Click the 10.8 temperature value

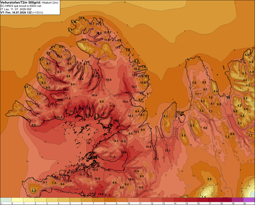coord(97,179)
